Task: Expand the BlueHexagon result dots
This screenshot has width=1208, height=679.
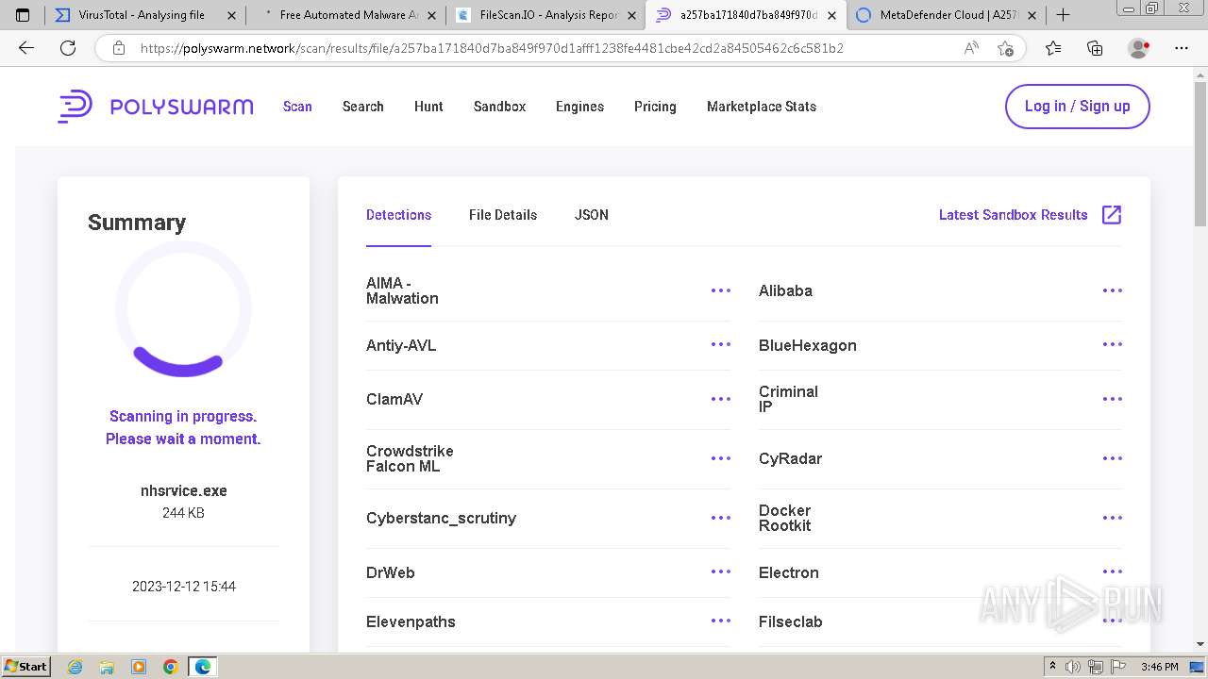Action: click(x=1113, y=344)
